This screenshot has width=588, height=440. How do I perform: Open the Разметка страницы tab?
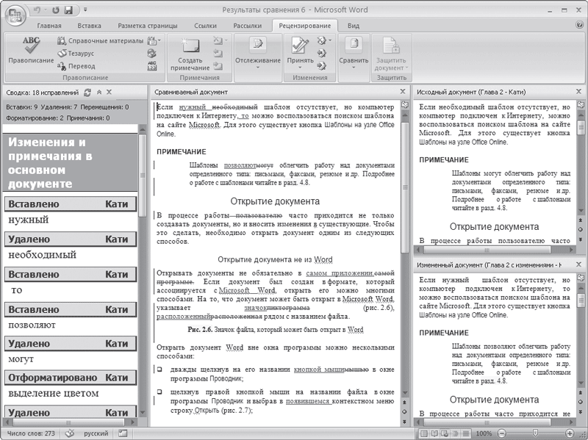point(148,26)
